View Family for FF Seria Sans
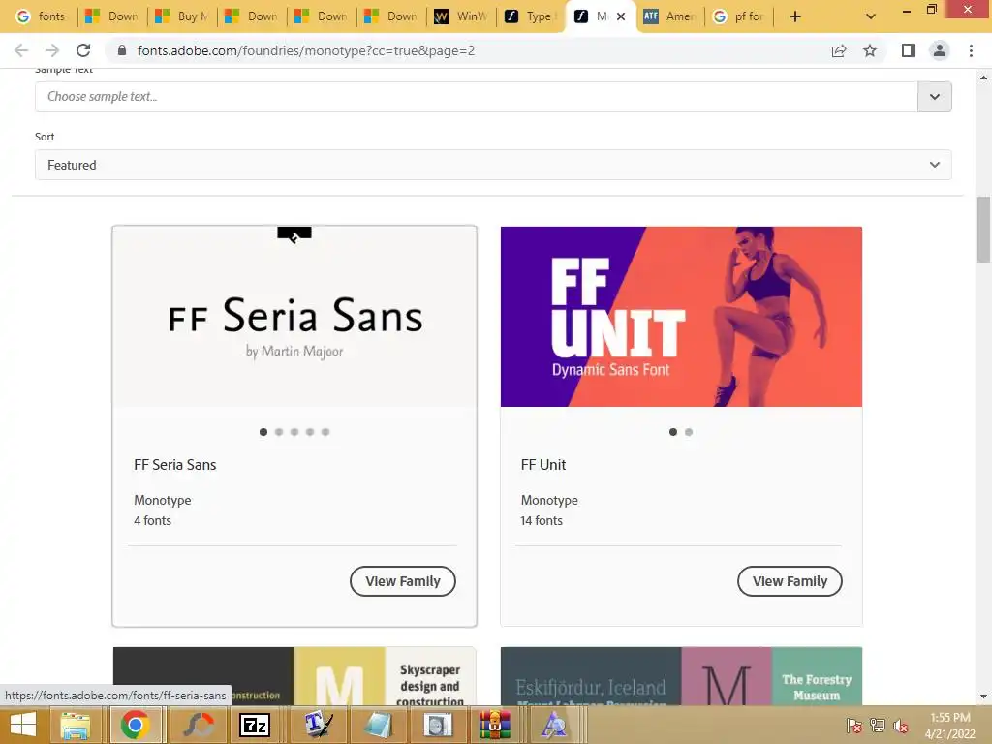992x744 pixels. click(403, 581)
